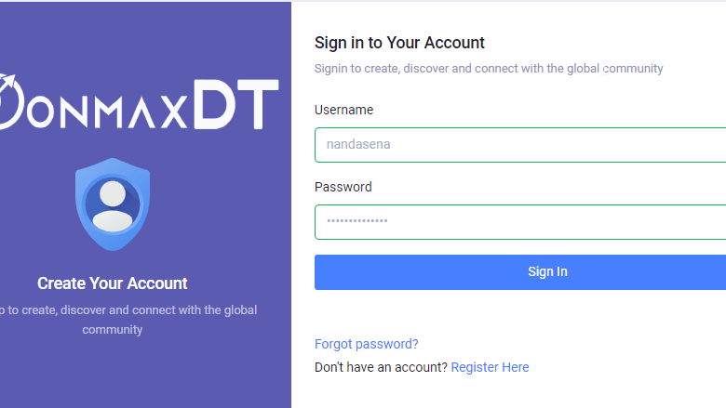Click the Don't have an account text
Screen dimensions: 726x408
[381, 367]
